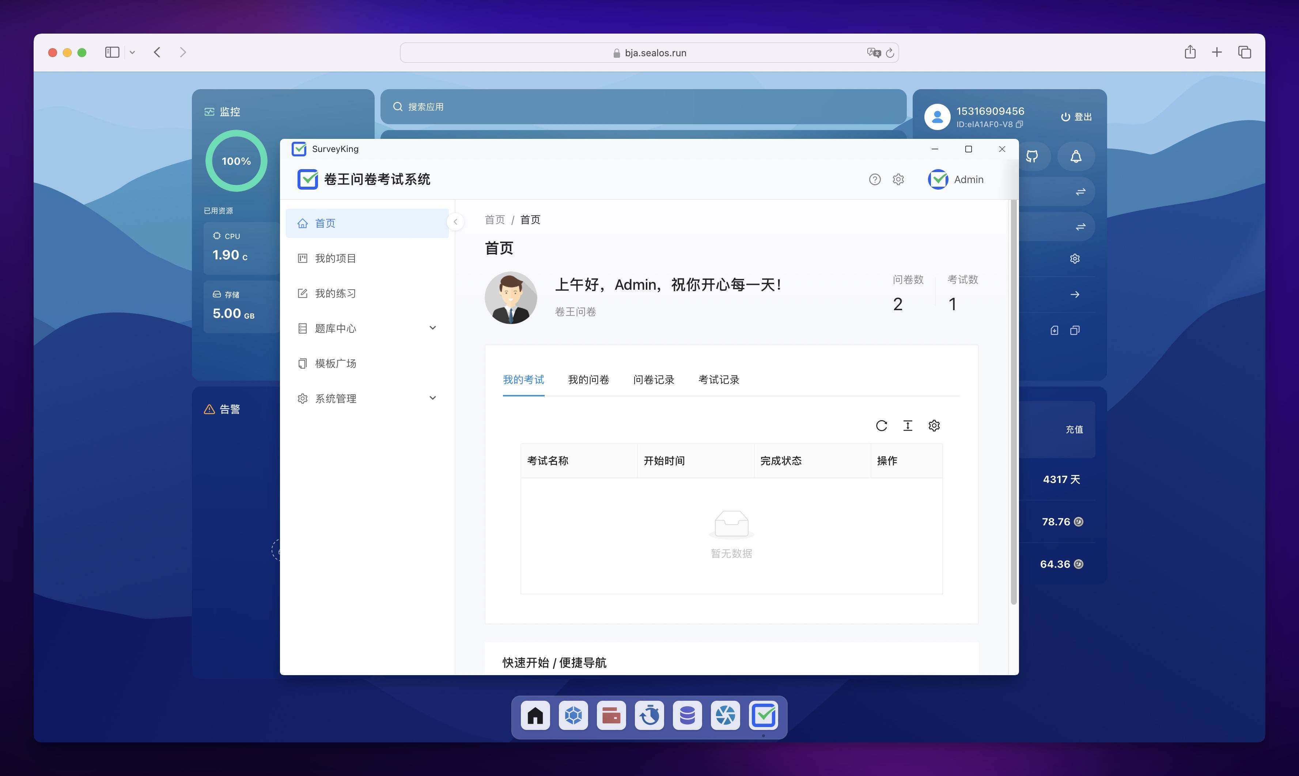
Task: Switch to the 我的考试 tab
Action: [x=523, y=380]
